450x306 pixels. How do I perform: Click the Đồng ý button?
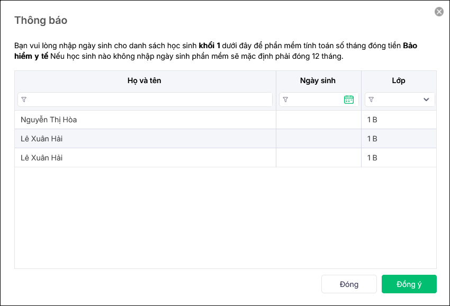point(409,284)
